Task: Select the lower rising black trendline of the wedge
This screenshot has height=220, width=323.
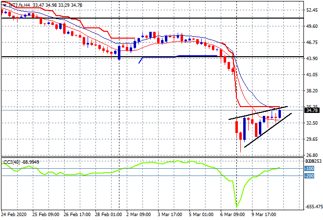Action: [x=268, y=130]
